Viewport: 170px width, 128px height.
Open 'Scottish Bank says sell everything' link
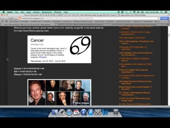coord(134,71)
